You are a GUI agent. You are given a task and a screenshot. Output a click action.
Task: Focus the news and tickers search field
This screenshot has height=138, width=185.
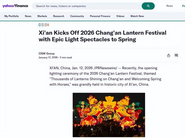point(87,6)
